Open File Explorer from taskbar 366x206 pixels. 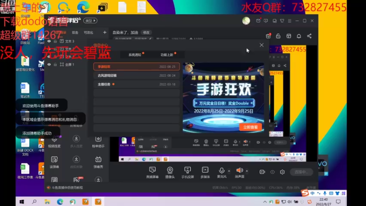pyautogui.click(x=47, y=201)
